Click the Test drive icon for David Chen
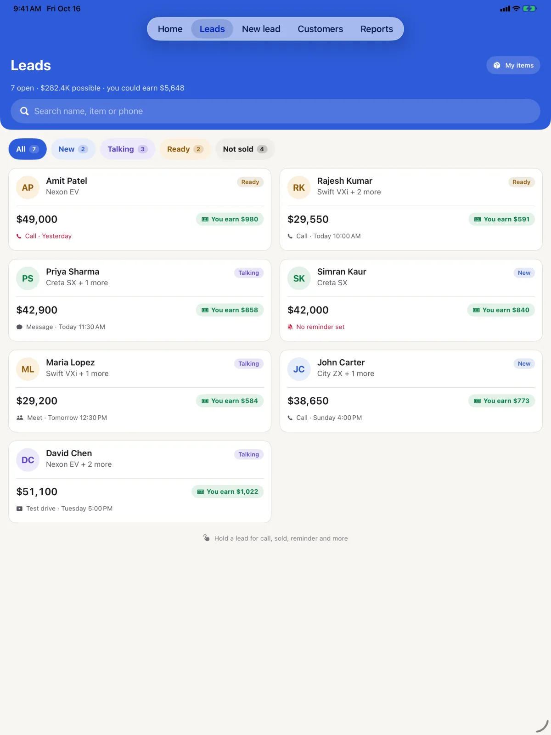This screenshot has width=551, height=735. [19, 509]
